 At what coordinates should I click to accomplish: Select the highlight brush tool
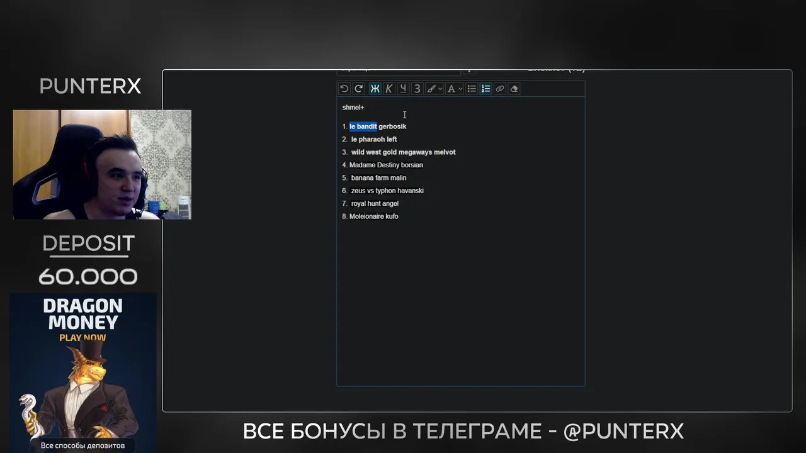[x=431, y=89]
